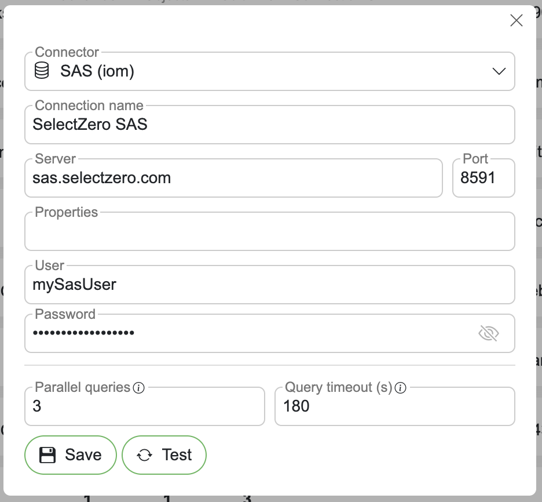
Task: Select the Parallel queries value field
Action: [144, 406]
